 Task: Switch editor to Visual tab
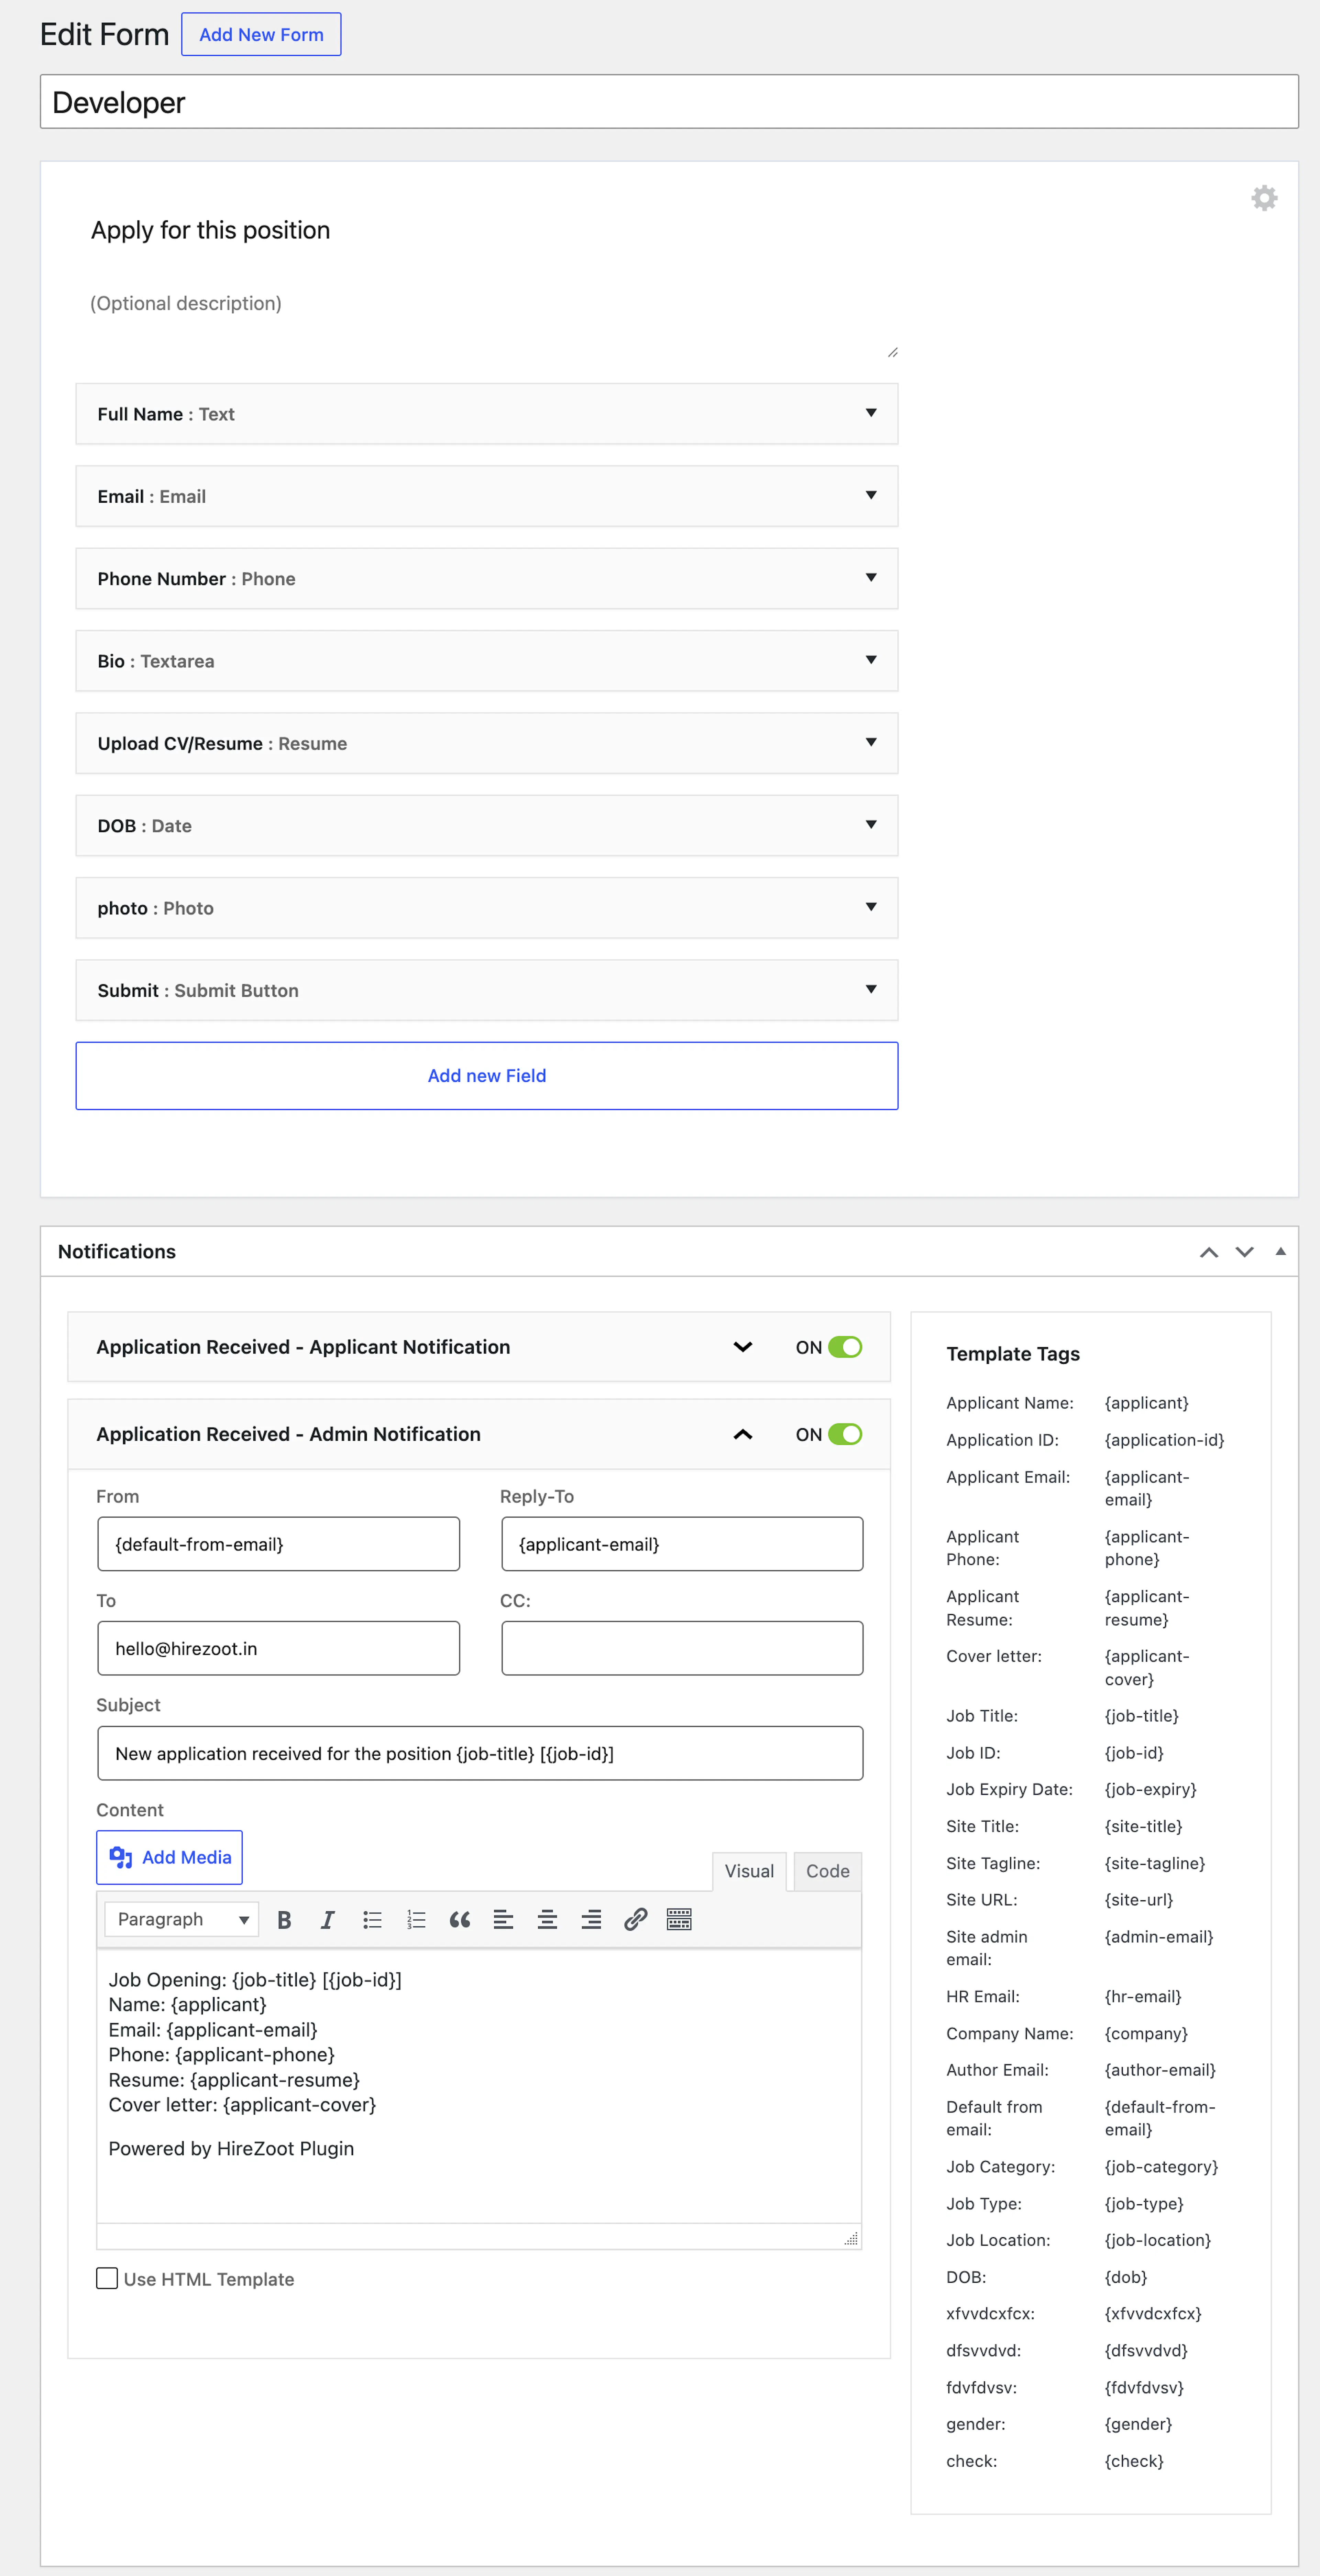point(749,1871)
